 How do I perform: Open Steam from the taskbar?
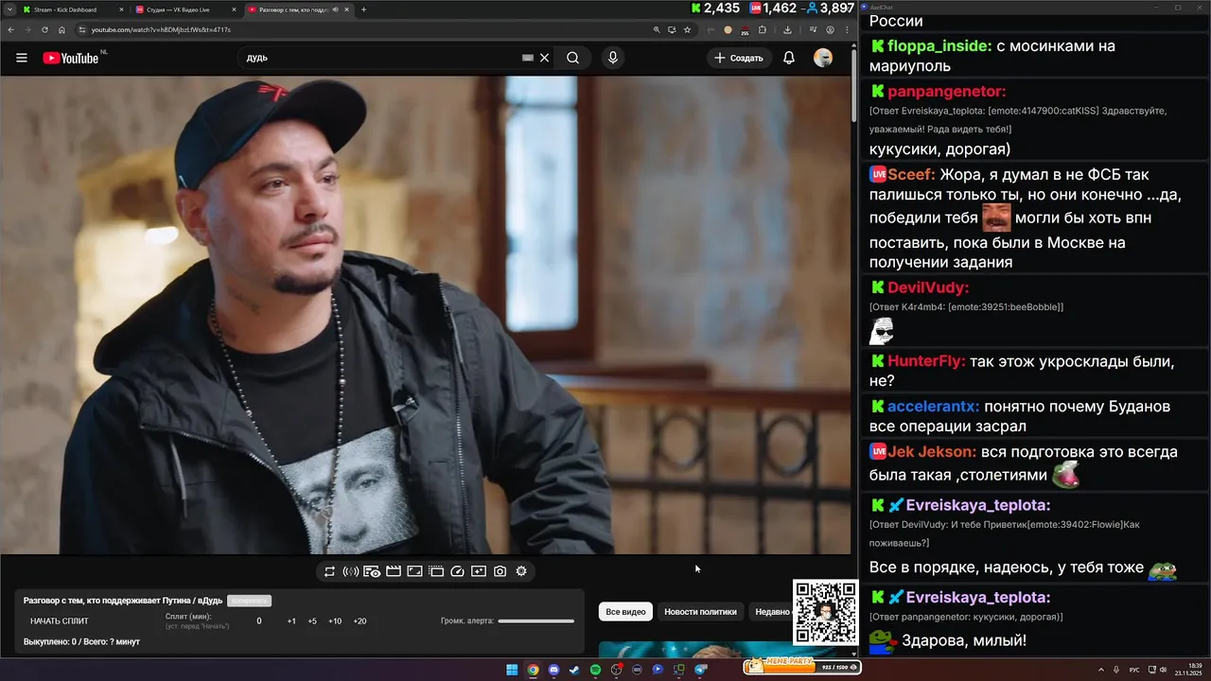click(574, 670)
